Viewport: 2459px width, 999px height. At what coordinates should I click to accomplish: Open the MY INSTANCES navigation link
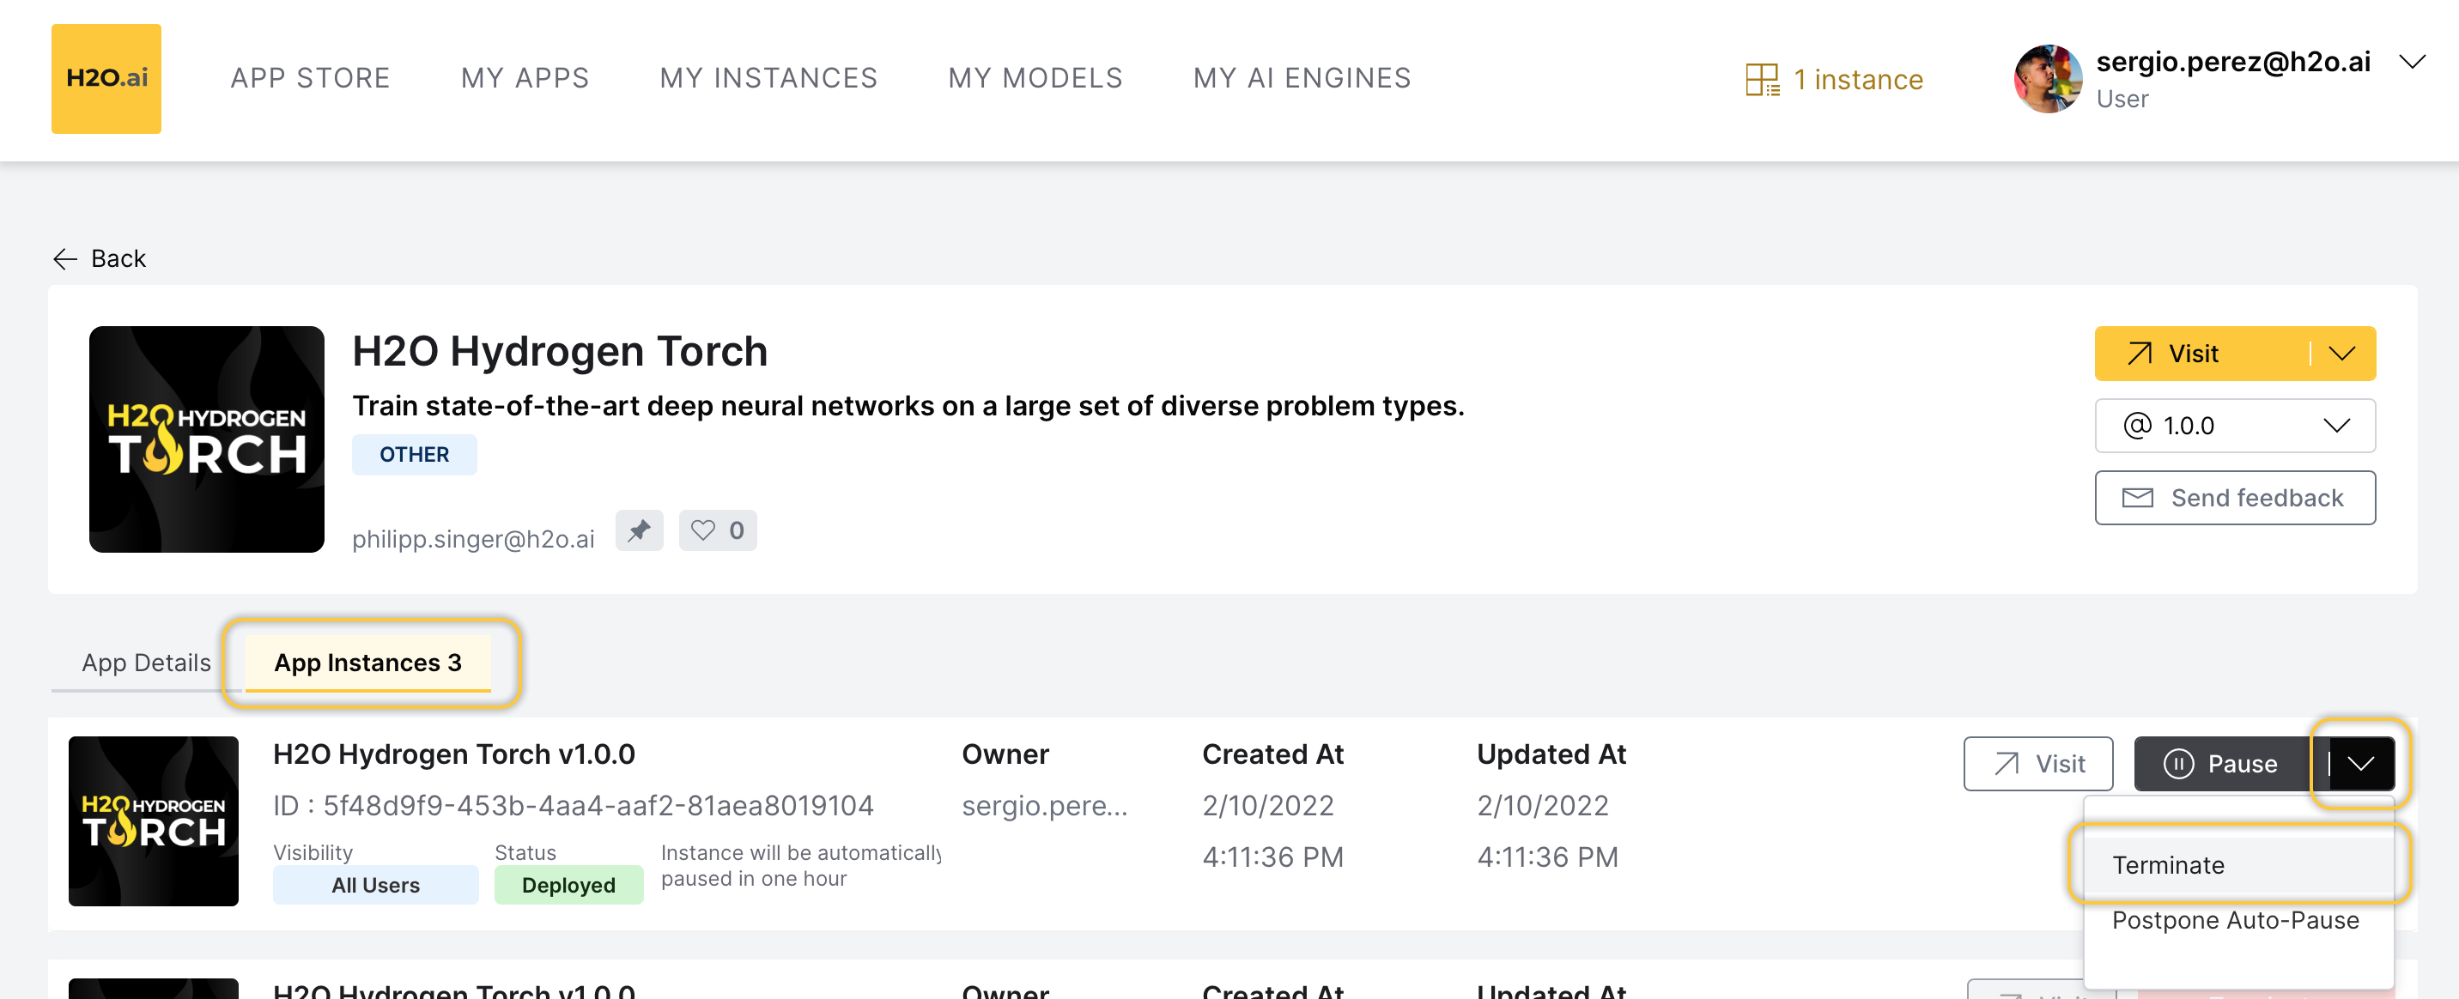(x=768, y=78)
